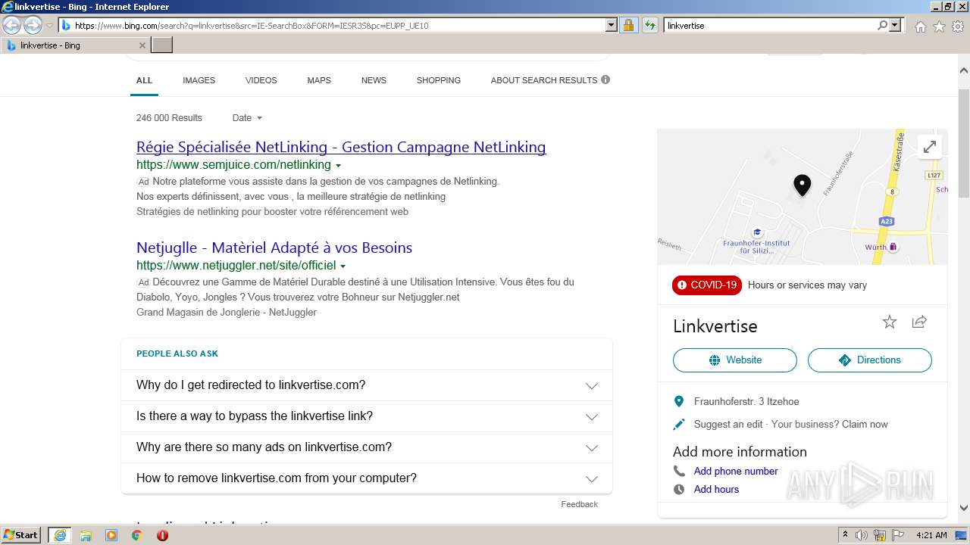Share the Linkvertise business listing

[919, 322]
